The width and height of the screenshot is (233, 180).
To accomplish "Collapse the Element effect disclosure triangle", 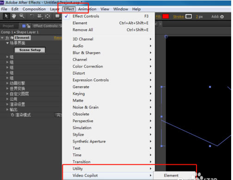I will coord(2,38).
